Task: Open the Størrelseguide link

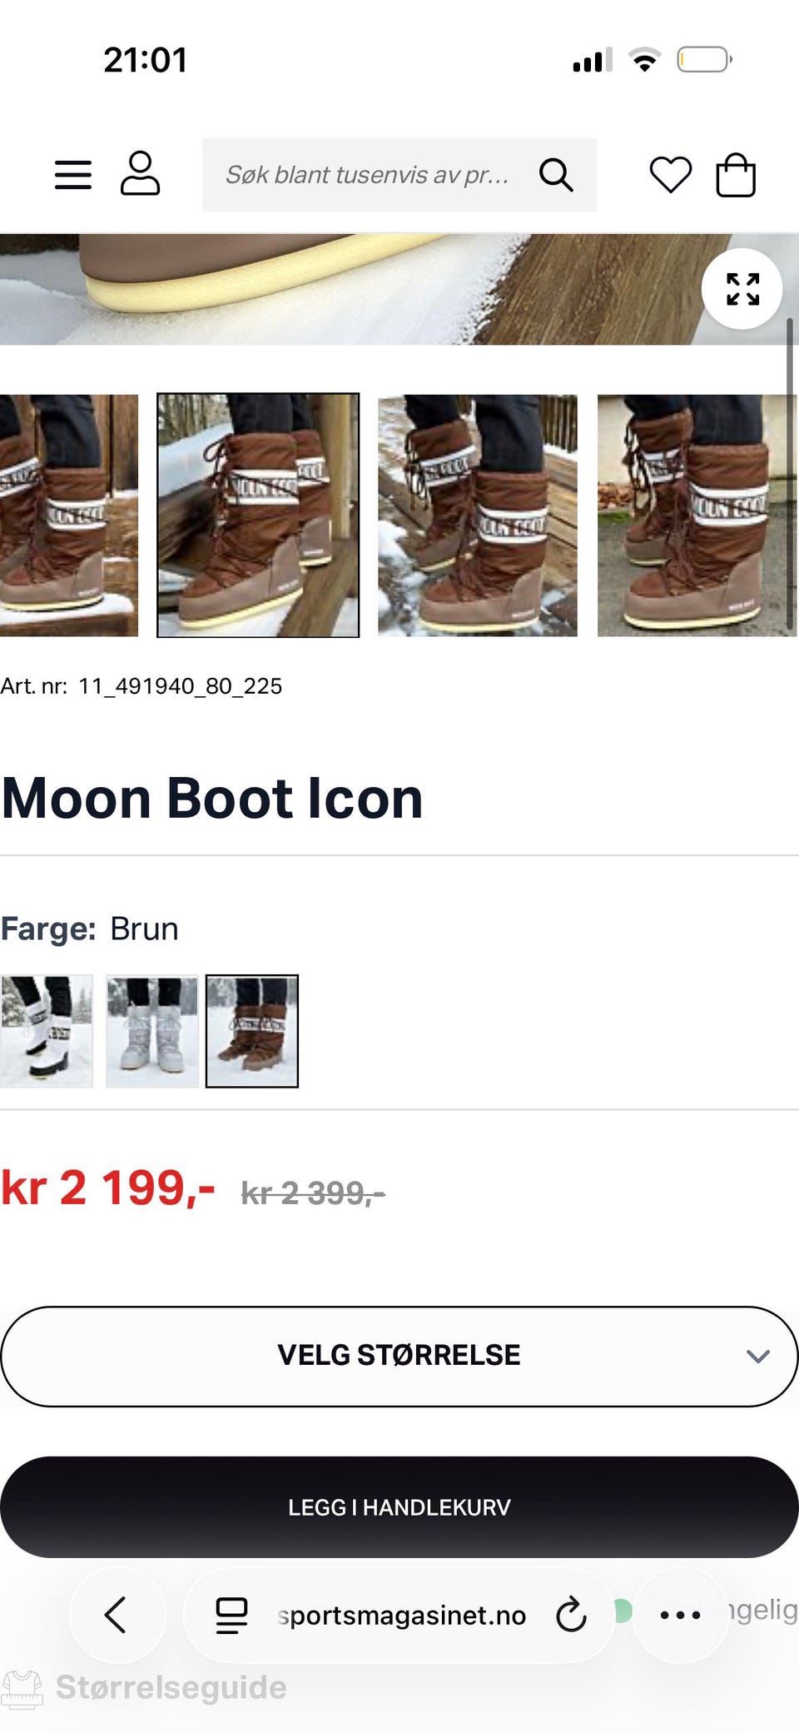Action: (171, 1687)
